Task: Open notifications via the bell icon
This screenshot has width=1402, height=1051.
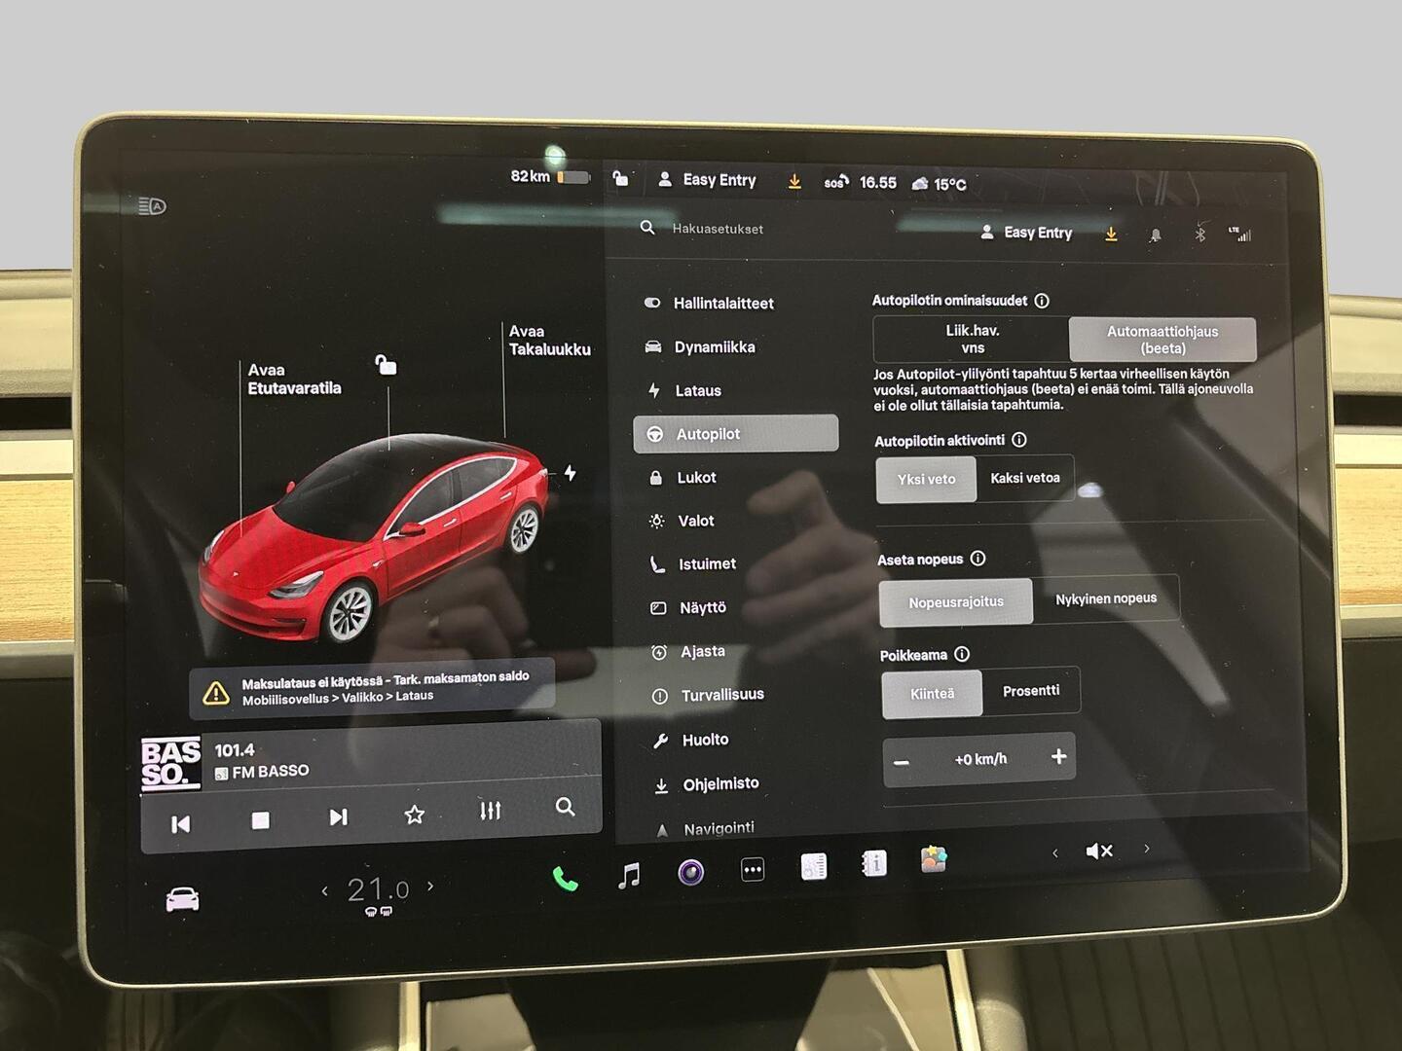Action: click(x=1156, y=235)
